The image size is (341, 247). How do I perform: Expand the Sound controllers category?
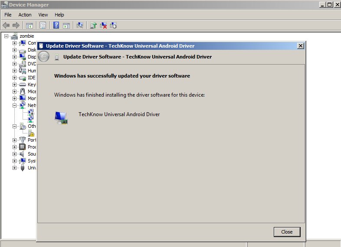(14, 154)
